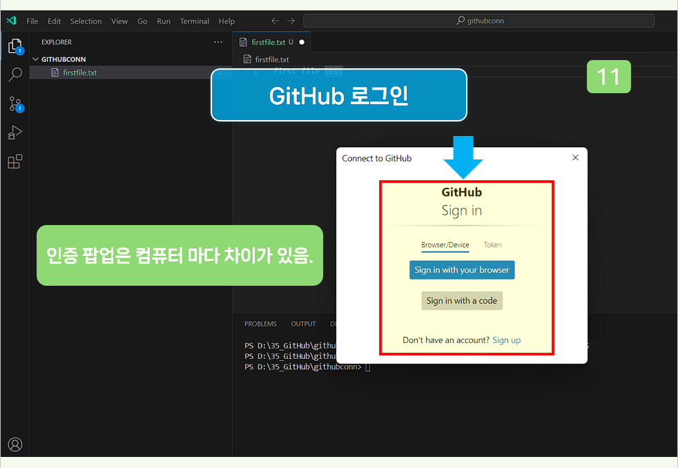
Task: Open Explorer more actions ellipsis
Action: [x=218, y=42]
